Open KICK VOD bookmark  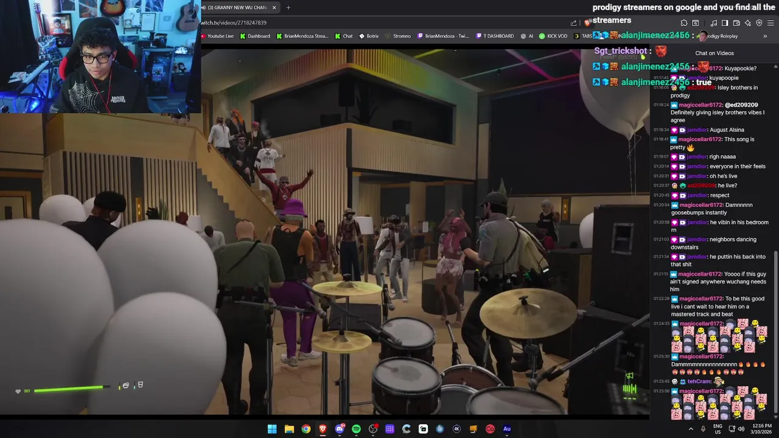pos(553,36)
